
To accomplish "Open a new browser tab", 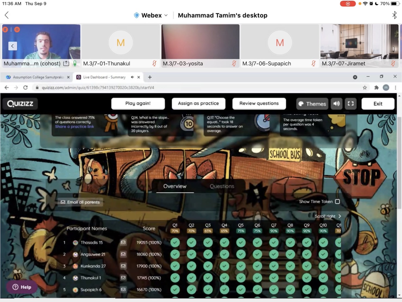I will click(x=150, y=77).
